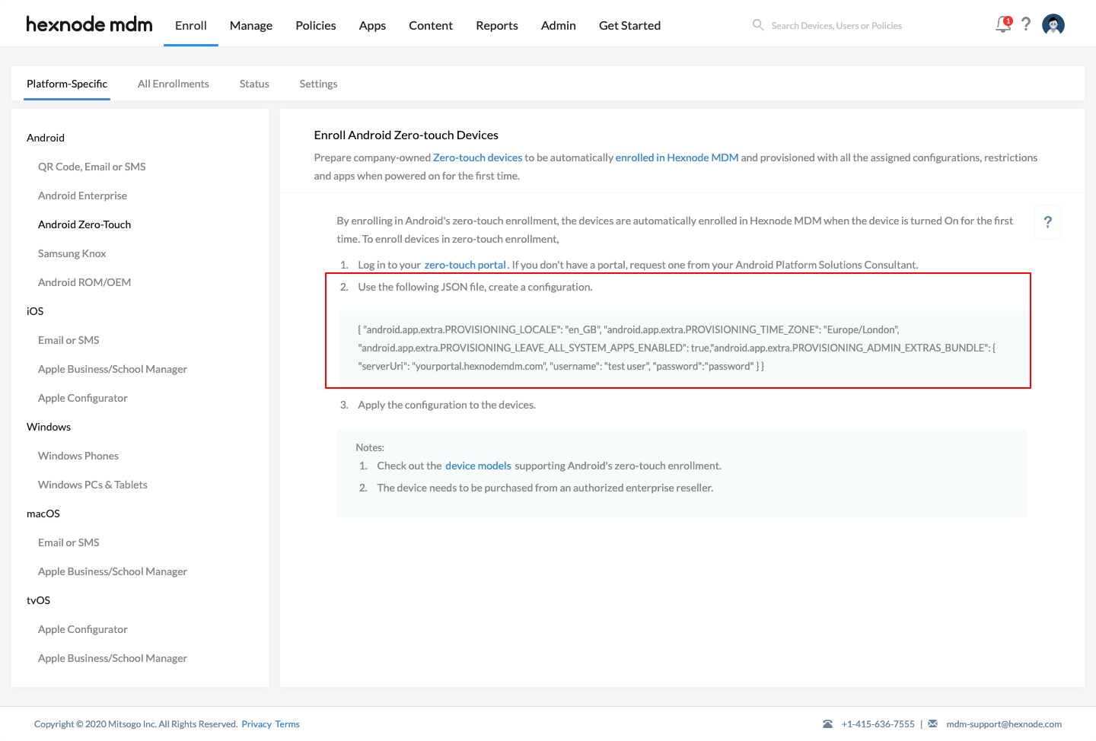Select Windows Phones in sidebar
This screenshot has width=1096, height=741.
[78, 456]
